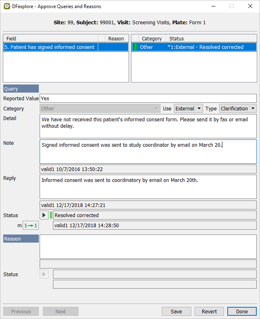Click the Field column header
Viewport: 260px width, 319px height.
tap(51, 38)
